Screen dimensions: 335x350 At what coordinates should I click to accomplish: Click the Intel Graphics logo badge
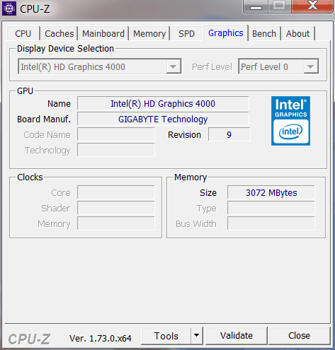(x=290, y=121)
